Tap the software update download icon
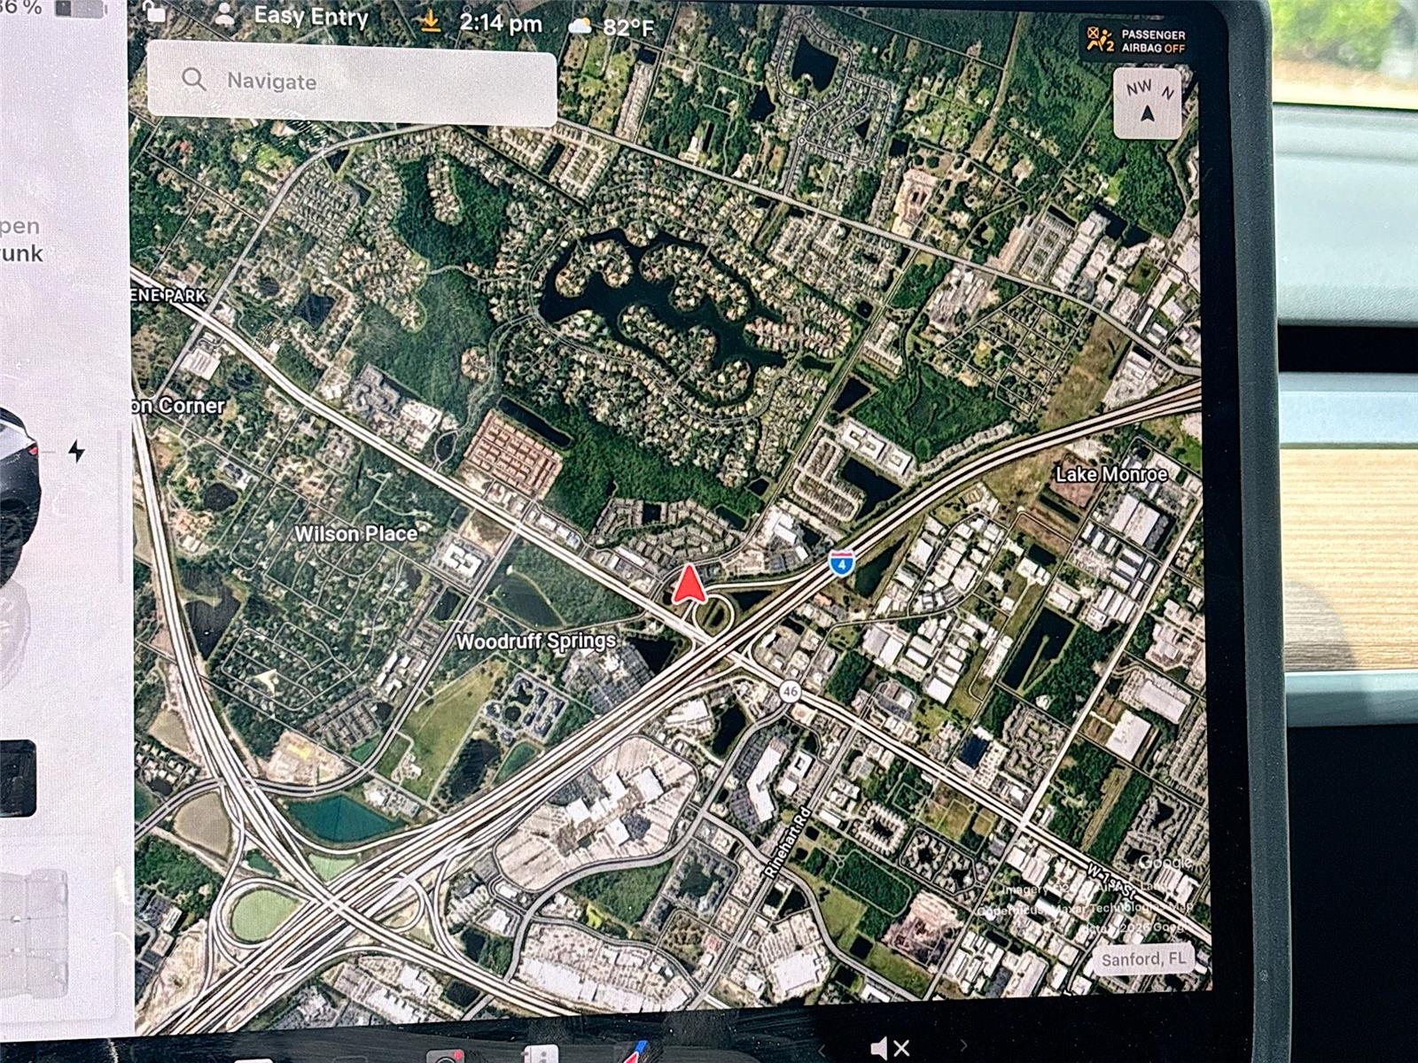This screenshot has width=1418, height=1063. 431,20
